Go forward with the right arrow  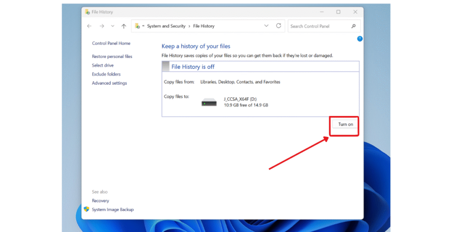[x=102, y=26]
